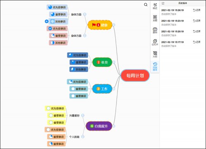Collapse the 工作 branch toggle
Image resolution: width=206 pixels, height=149 pixels.
[x=114, y=89]
